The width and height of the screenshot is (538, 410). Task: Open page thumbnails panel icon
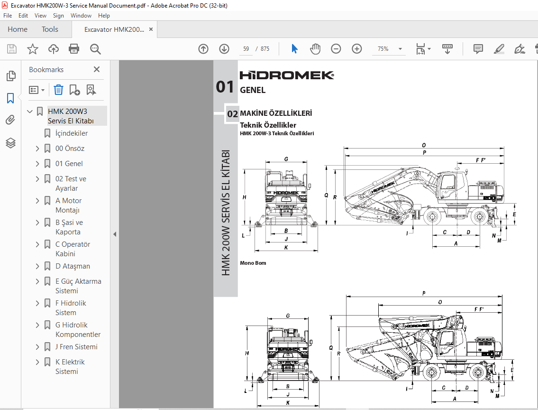pyautogui.click(x=10, y=76)
